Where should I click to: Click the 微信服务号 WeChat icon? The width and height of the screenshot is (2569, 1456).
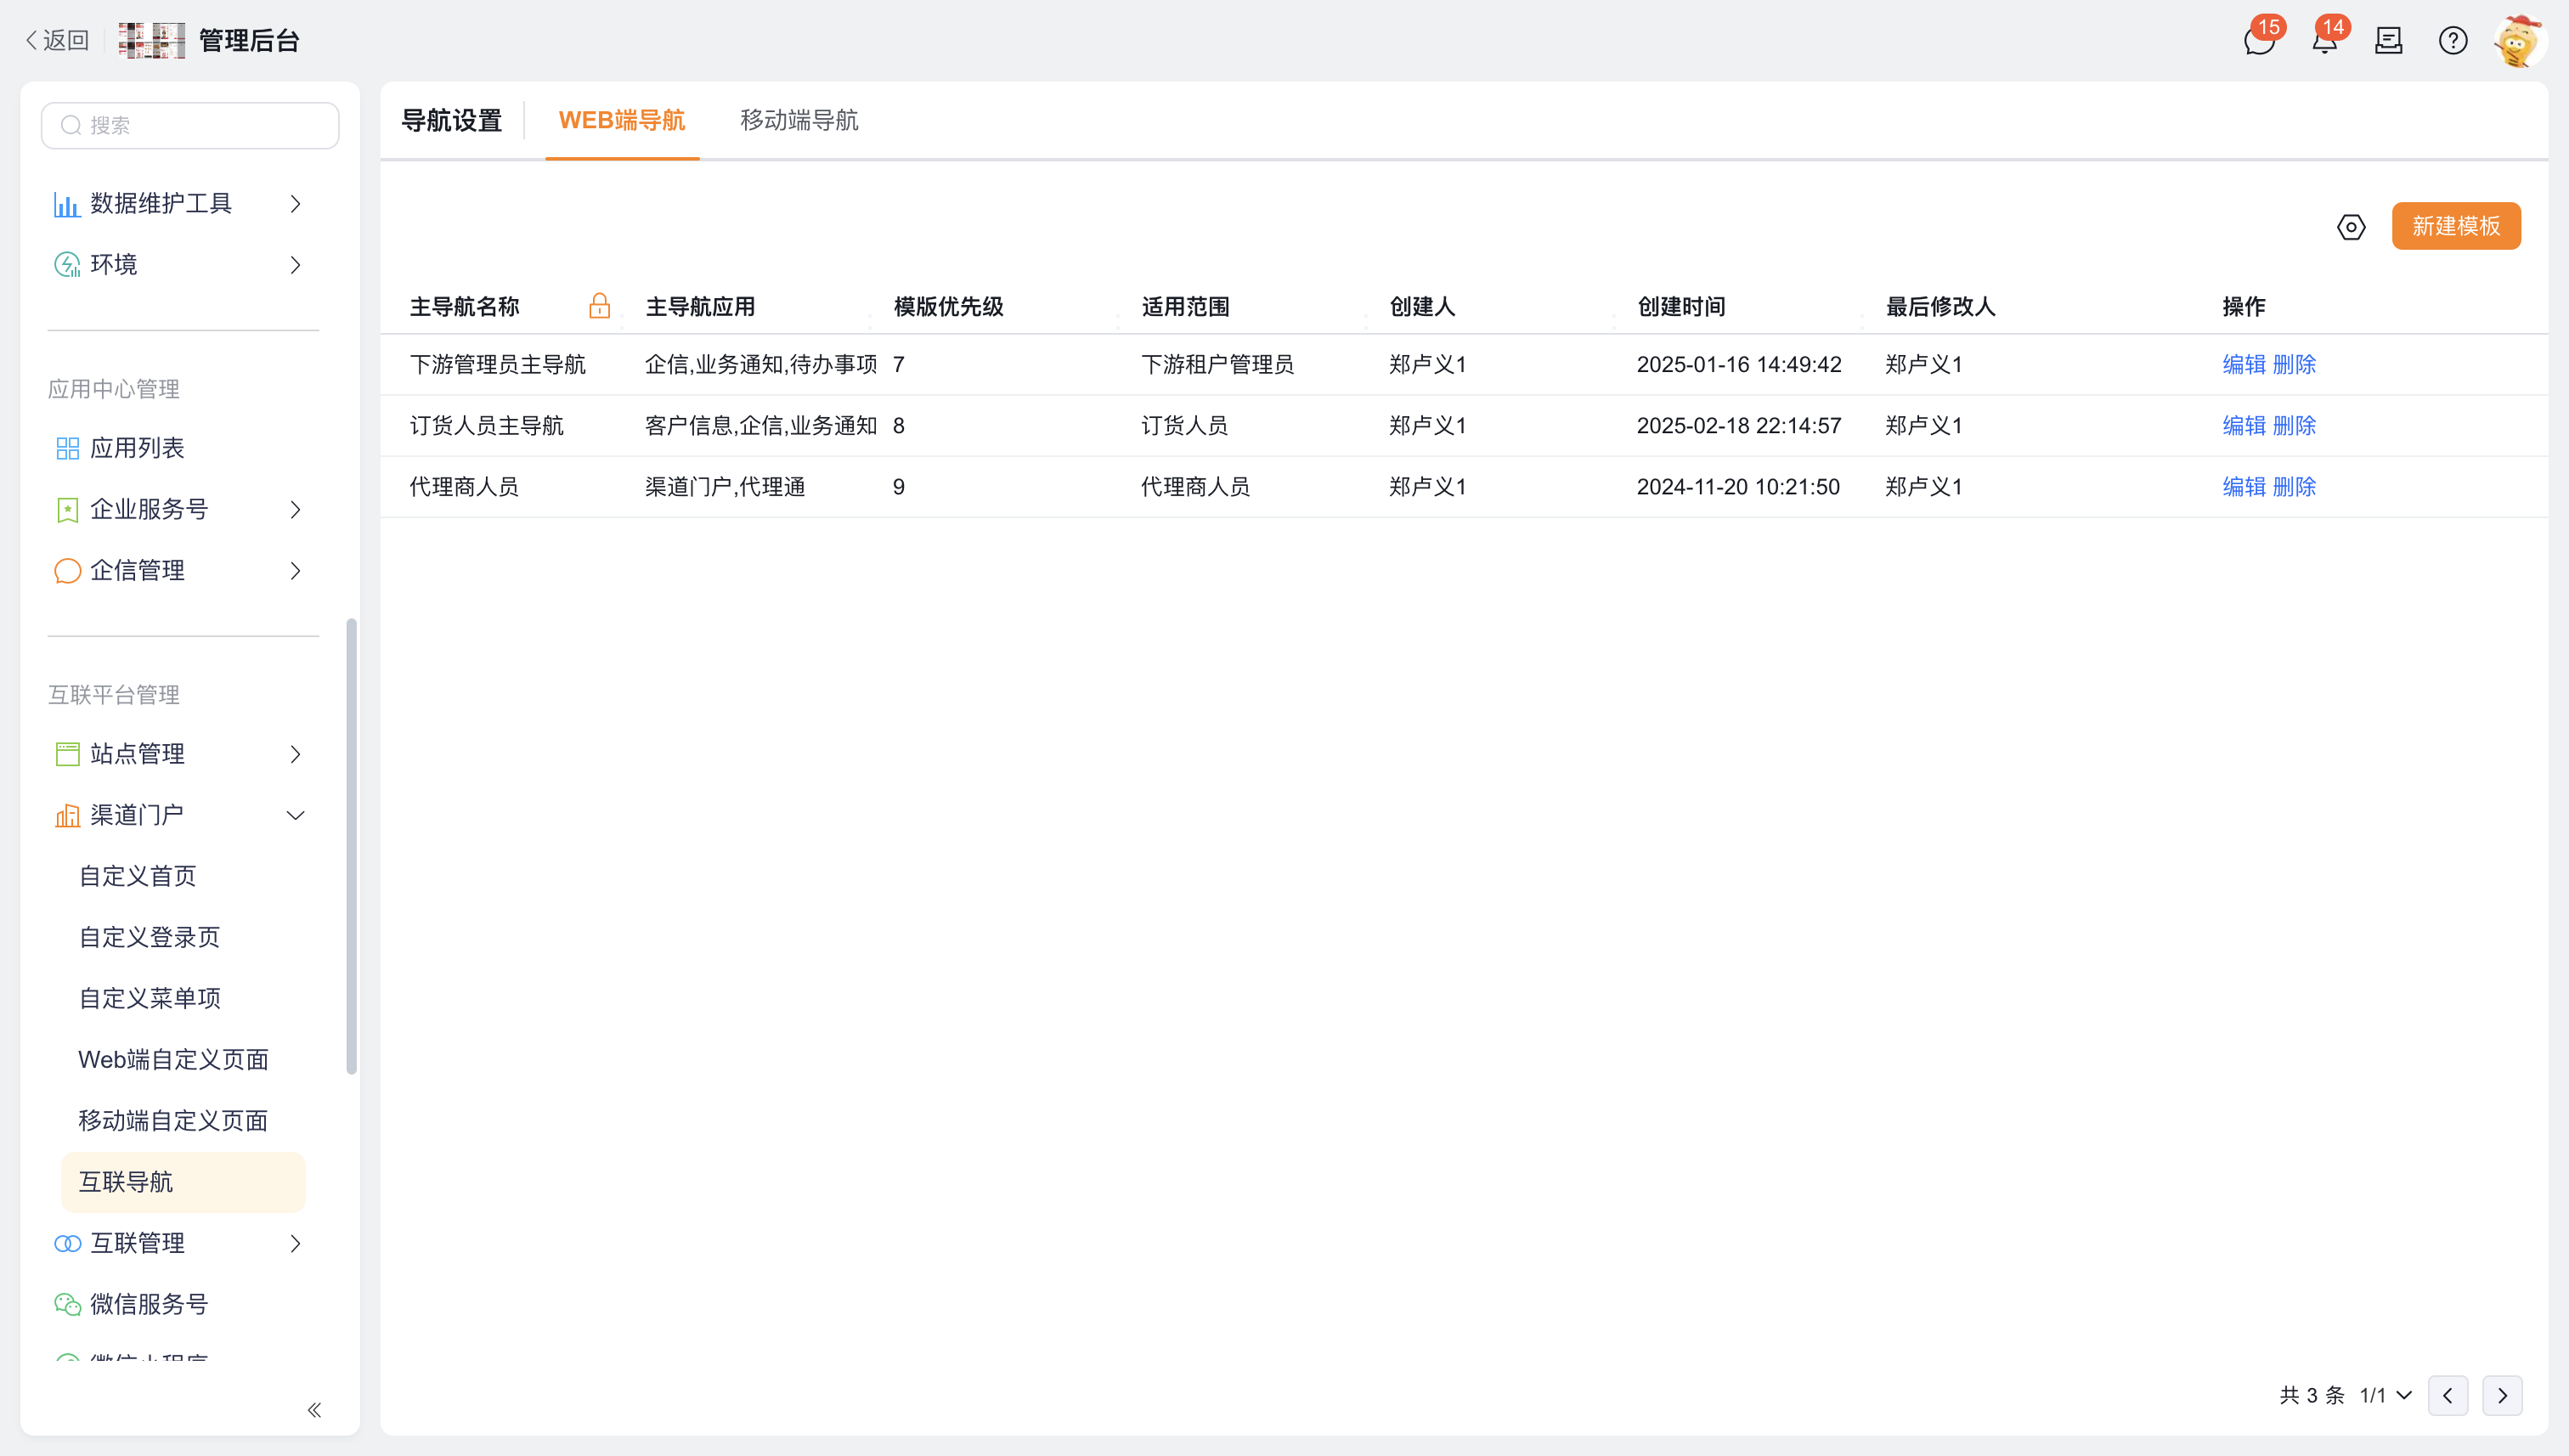(67, 1305)
